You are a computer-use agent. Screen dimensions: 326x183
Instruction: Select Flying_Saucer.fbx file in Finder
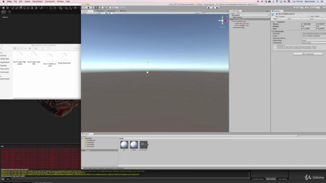[x=64, y=58]
